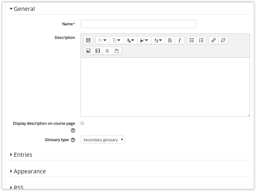Viewport: 256px width, 191px height.
Task: Open the font family dropdown
Action: (x=102, y=40)
